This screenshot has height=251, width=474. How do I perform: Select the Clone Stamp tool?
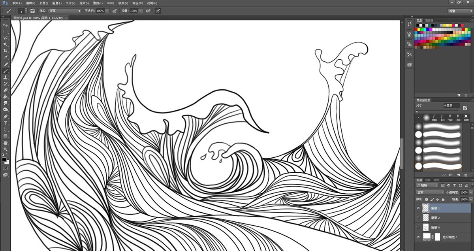[6, 77]
